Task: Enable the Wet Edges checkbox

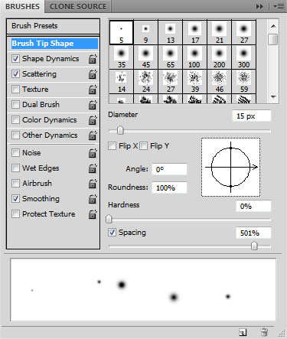Action: [15, 168]
